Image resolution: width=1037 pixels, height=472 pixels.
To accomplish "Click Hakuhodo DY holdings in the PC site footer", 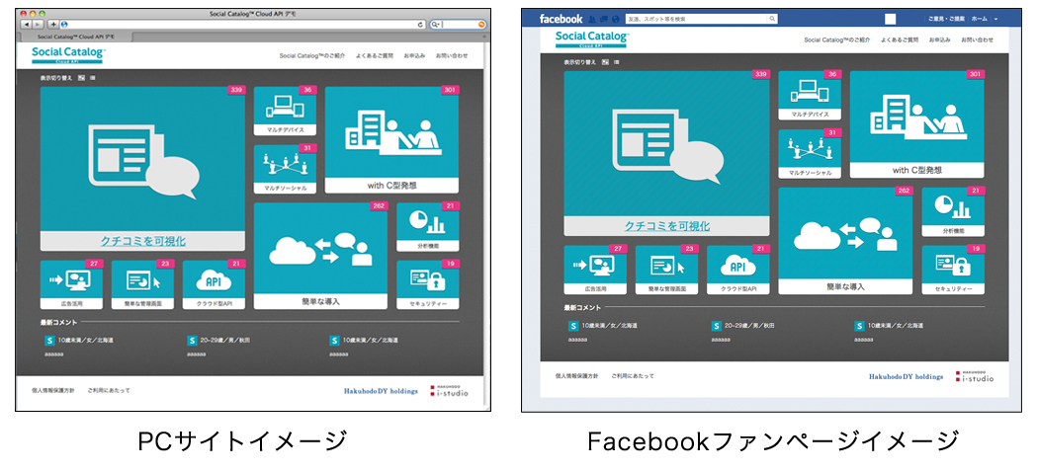I will 381,391.
